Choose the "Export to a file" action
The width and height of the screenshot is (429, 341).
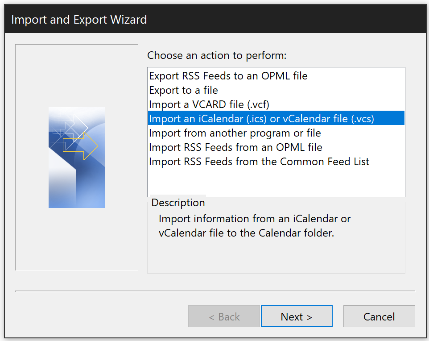pyautogui.click(x=183, y=90)
